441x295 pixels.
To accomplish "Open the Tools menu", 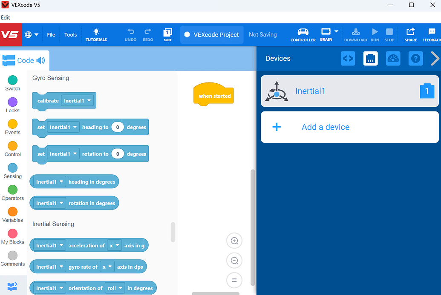I will coord(70,34).
